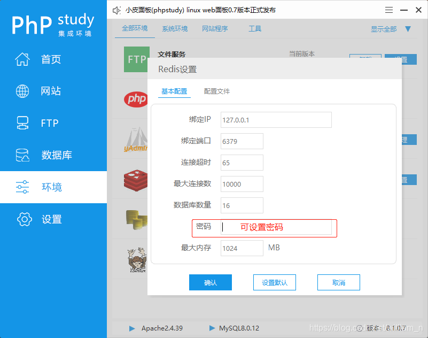Image resolution: width=428 pixels, height=338 pixels.
Task: Select the 环境 sidebar item
Action: [53, 187]
